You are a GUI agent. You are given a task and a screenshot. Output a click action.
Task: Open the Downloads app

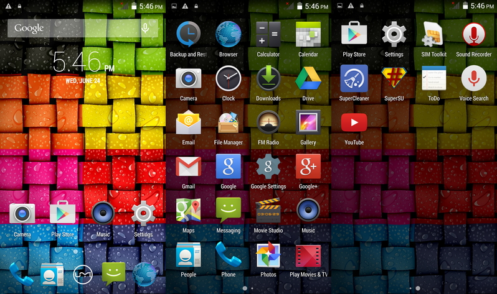[268, 78]
